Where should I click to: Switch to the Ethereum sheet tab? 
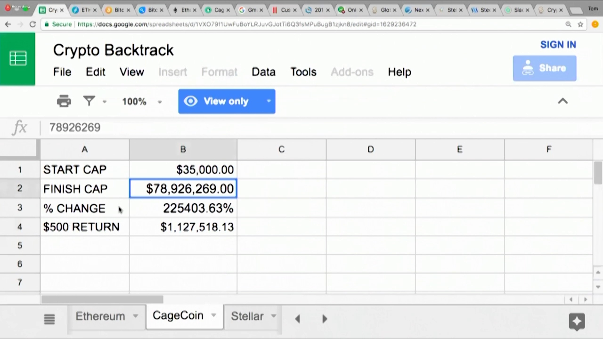point(100,316)
